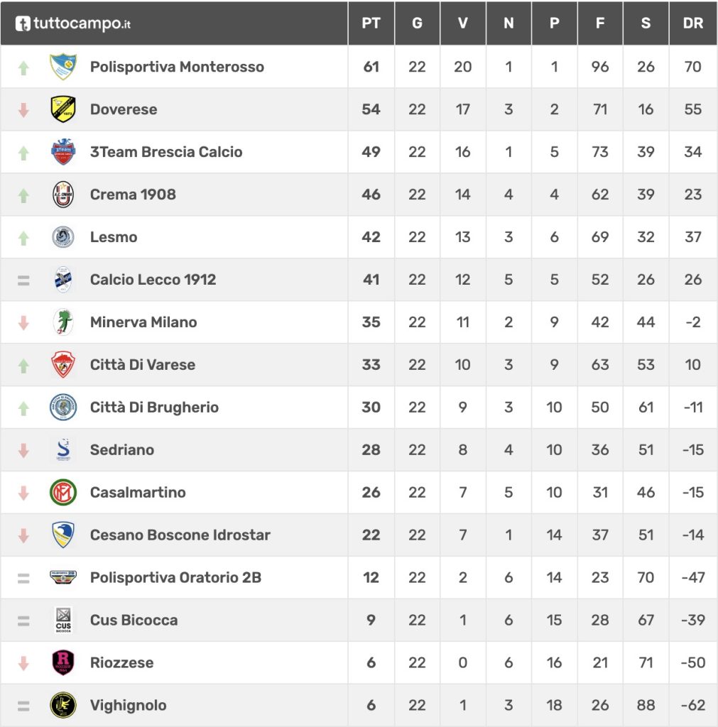This screenshot has width=718, height=727.
Task: Open Cesano Boscone Idrostar team page
Action: point(180,535)
